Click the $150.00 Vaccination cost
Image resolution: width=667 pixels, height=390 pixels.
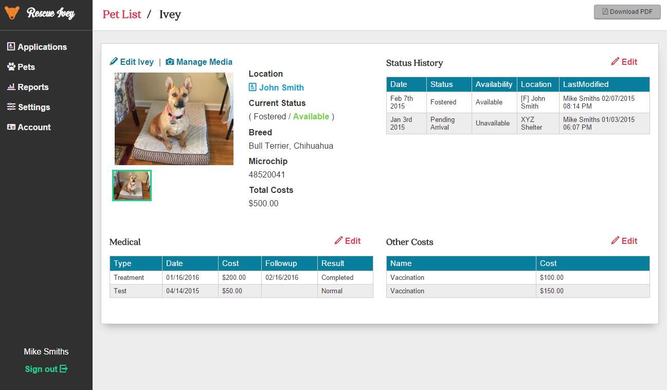(x=592, y=291)
